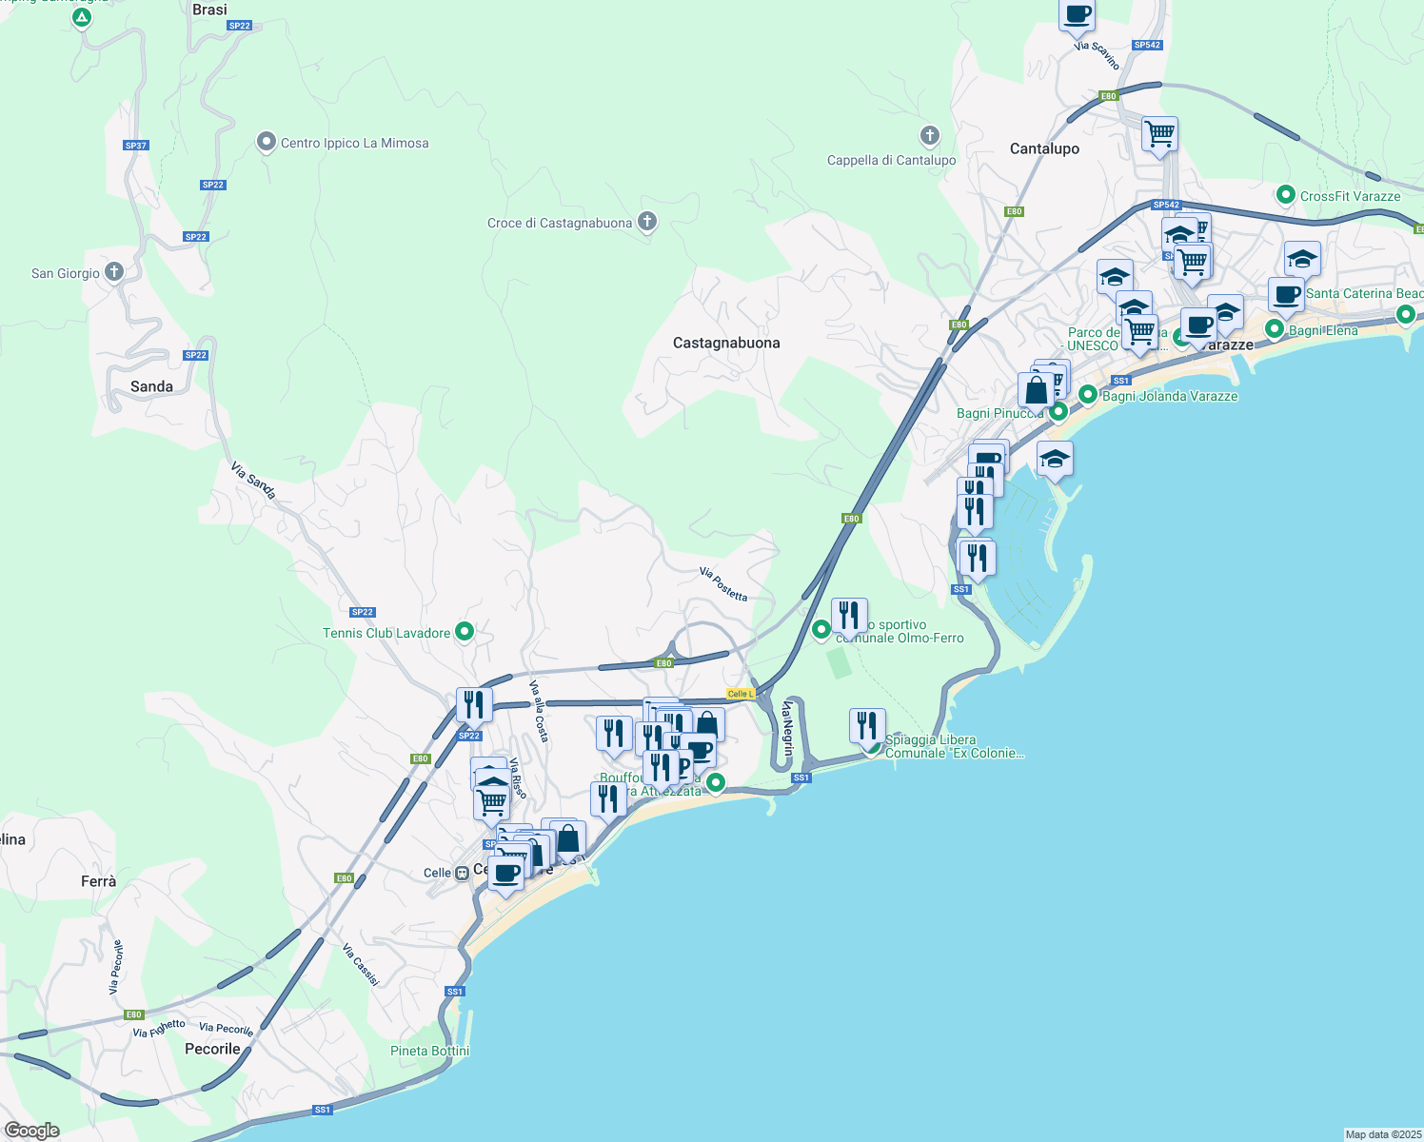Click the coffee cup icon near Celle Ligure station
The image size is (1424, 1142).
click(x=504, y=876)
